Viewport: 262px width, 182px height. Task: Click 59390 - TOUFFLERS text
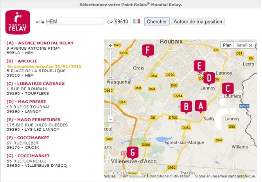28,93
